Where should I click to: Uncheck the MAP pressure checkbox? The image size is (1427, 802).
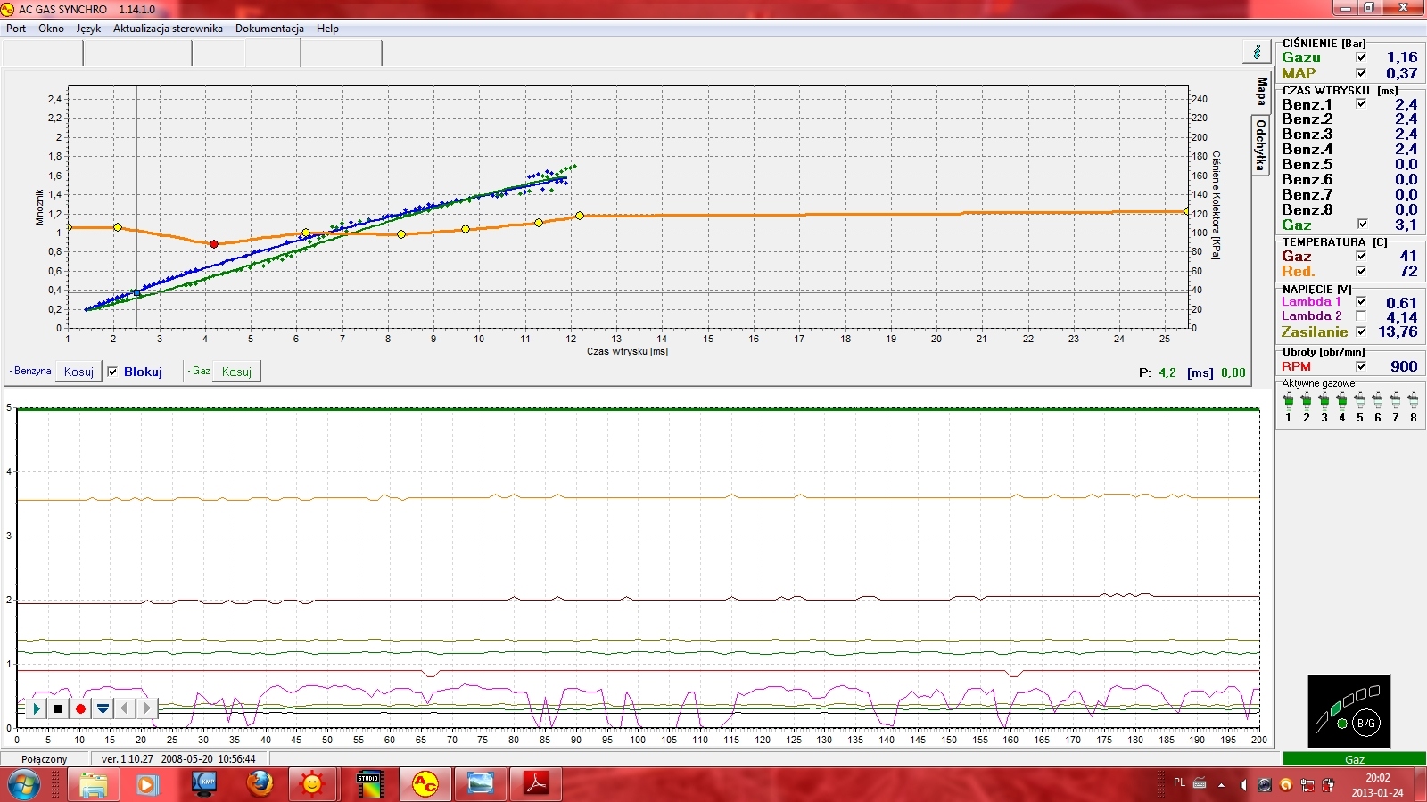coord(1361,73)
